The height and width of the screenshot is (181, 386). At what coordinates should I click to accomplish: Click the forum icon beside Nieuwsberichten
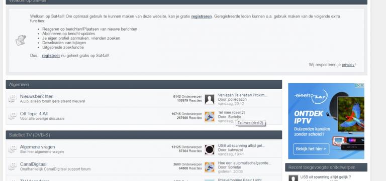(x=12, y=99)
